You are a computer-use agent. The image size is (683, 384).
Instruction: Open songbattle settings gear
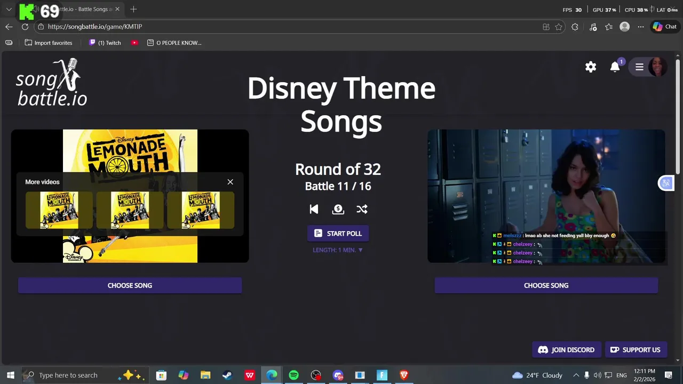pos(591,67)
